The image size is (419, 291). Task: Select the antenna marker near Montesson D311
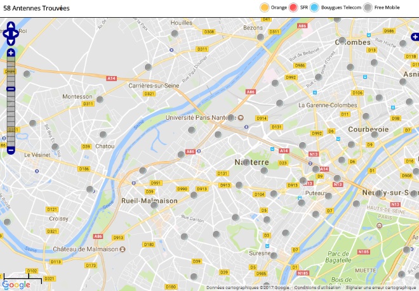pos(100,100)
